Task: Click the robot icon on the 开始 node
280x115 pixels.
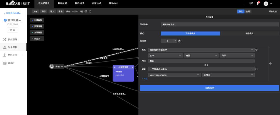Action: coord(52,66)
